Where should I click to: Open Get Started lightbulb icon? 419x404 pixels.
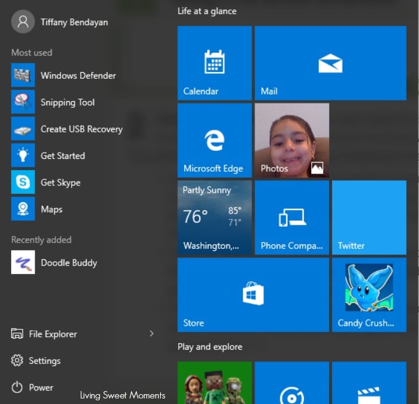point(23,155)
